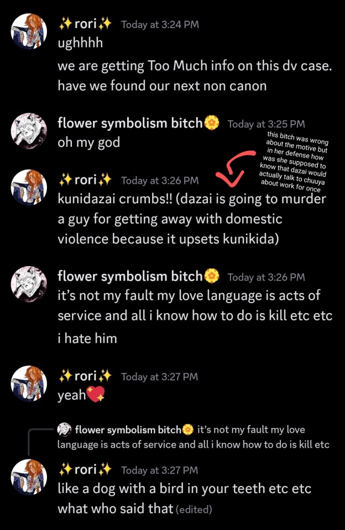The height and width of the screenshot is (530, 345).
Task: Click small reply avatar of flower symbolism bitch
Action: [x=64, y=430]
